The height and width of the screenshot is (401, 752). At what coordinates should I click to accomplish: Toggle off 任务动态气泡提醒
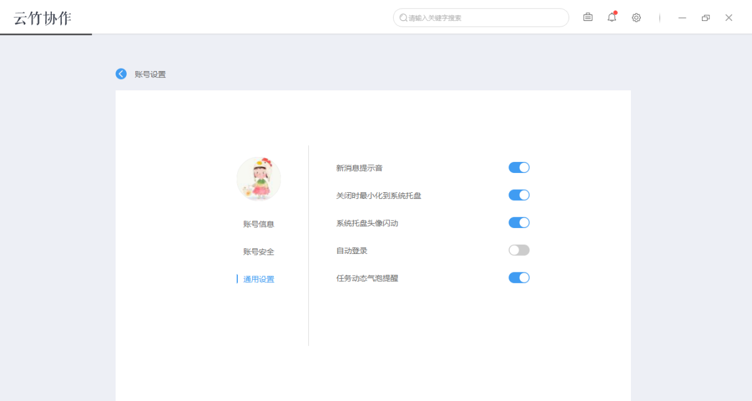click(519, 277)
